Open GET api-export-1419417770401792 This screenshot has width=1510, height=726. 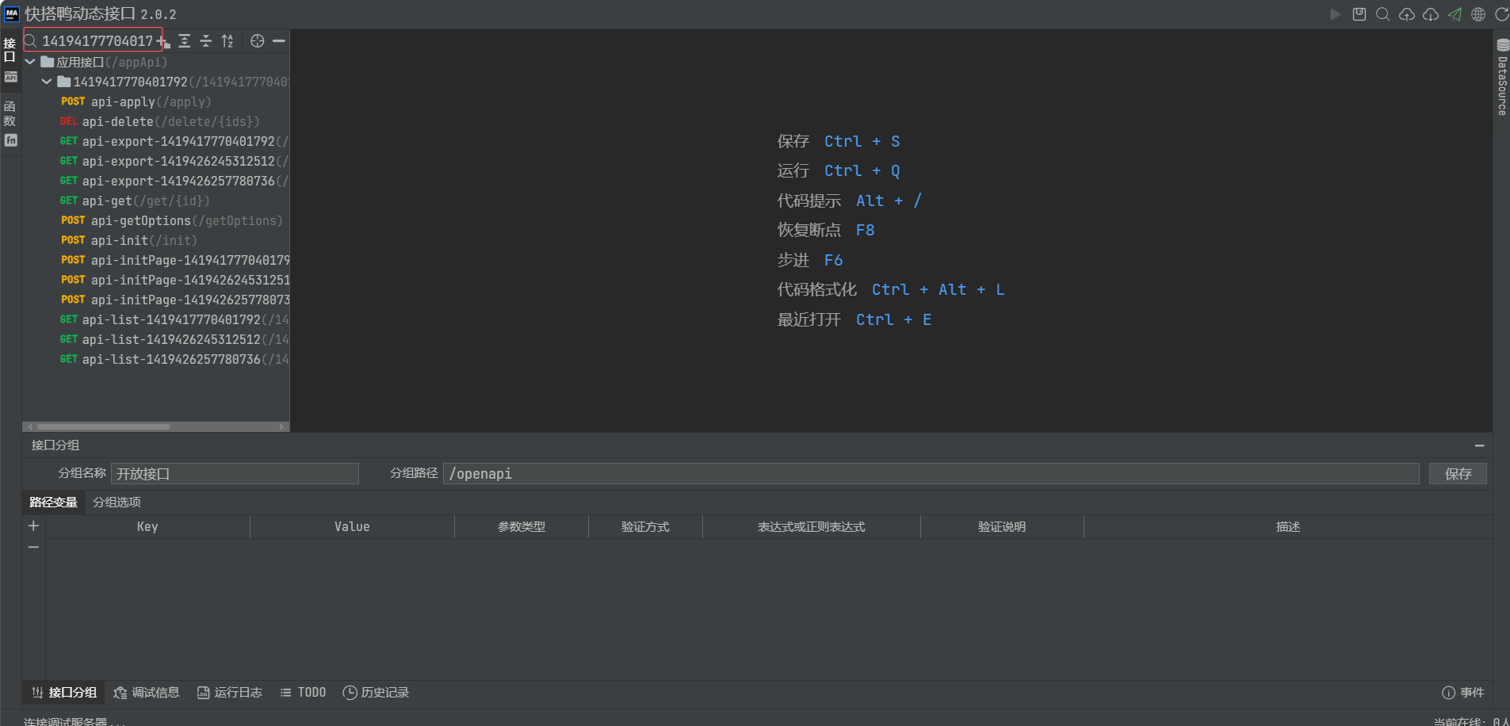[156, 141]
